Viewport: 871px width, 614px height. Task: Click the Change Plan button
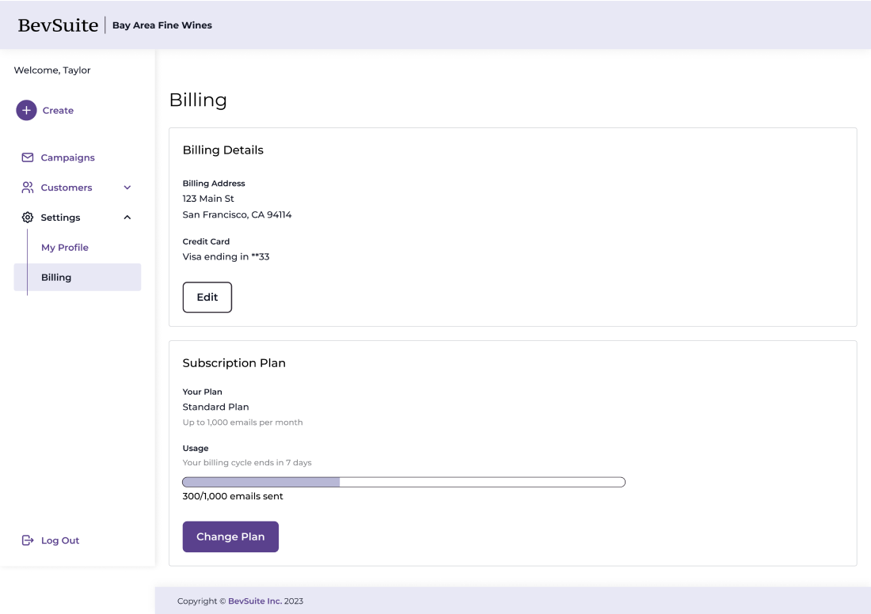point(230,536)
